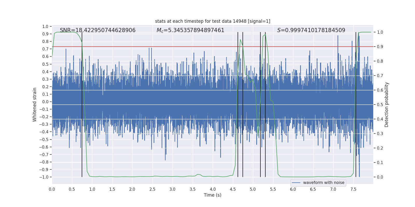Click the detection probability tick label 0.9
Viewport: 415px width, 207px height.
pos(380,47)
